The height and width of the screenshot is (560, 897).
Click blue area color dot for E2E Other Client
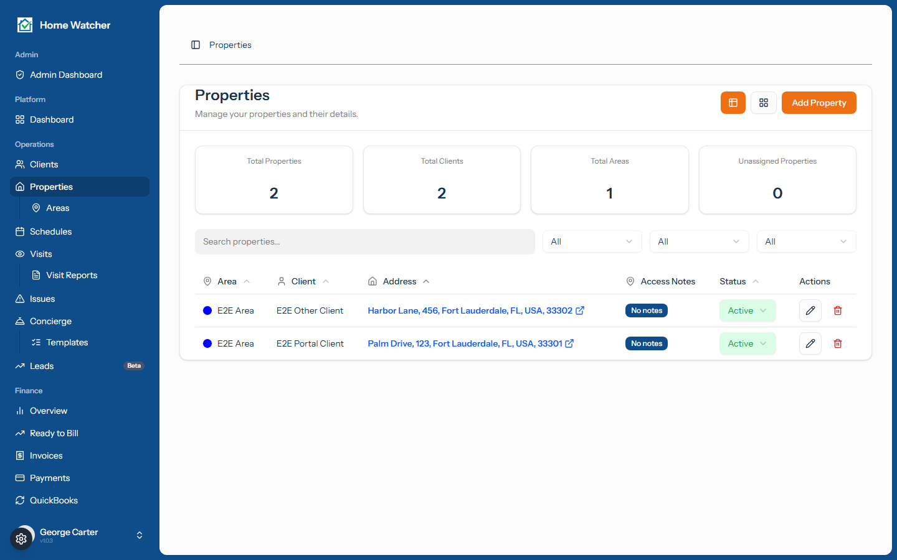click(207, 310)
